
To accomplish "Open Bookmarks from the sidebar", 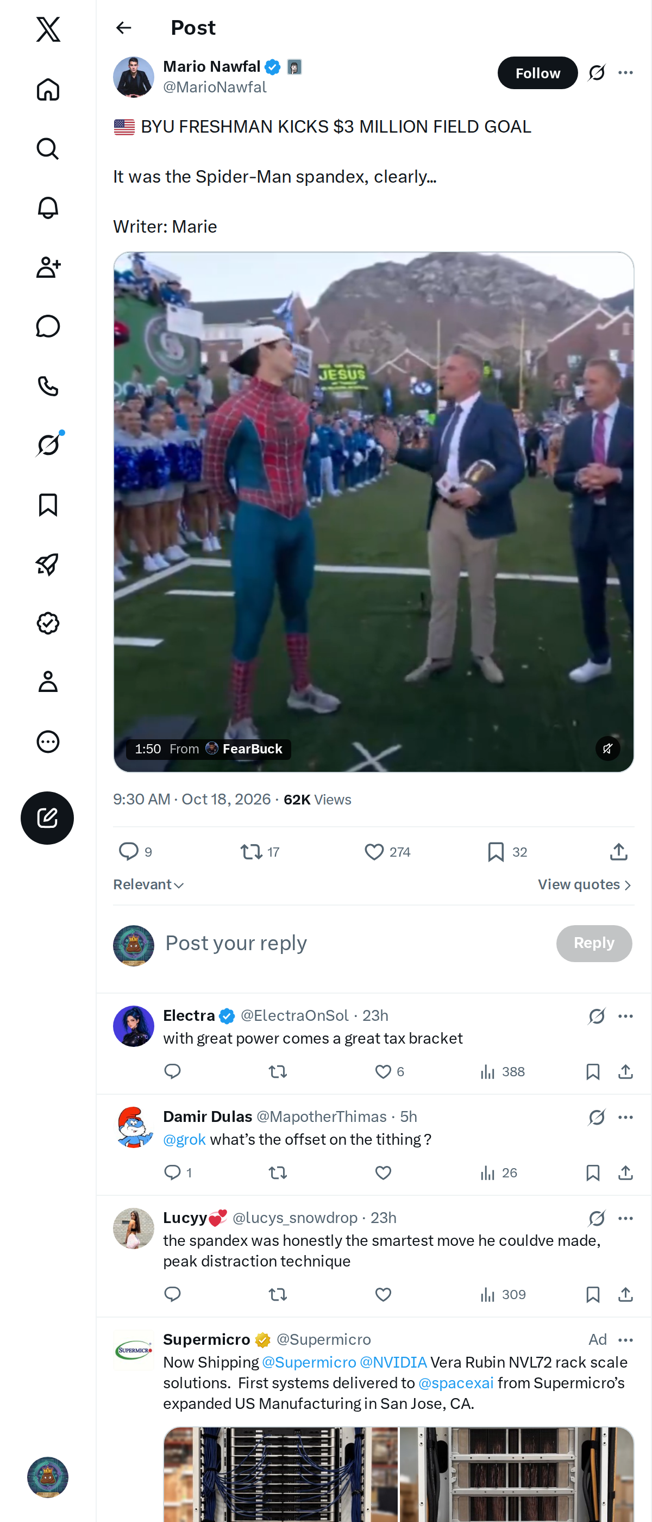I will pos(48,504).
